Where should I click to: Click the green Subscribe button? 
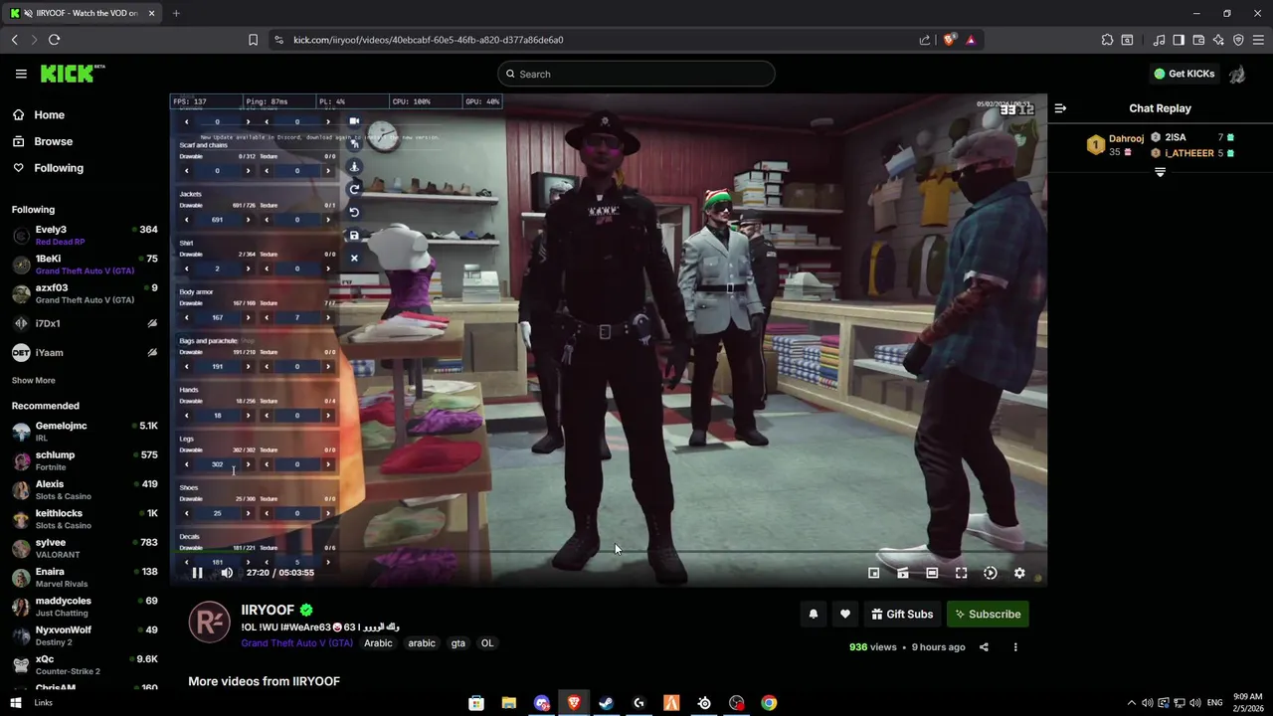pos(988,615)
